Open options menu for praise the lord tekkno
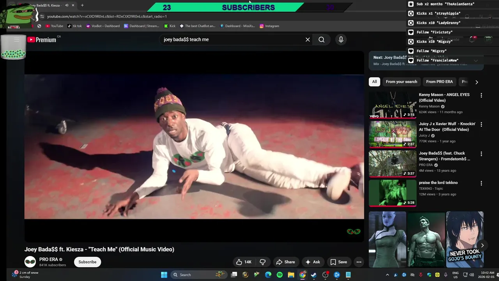 pos(481,183)
